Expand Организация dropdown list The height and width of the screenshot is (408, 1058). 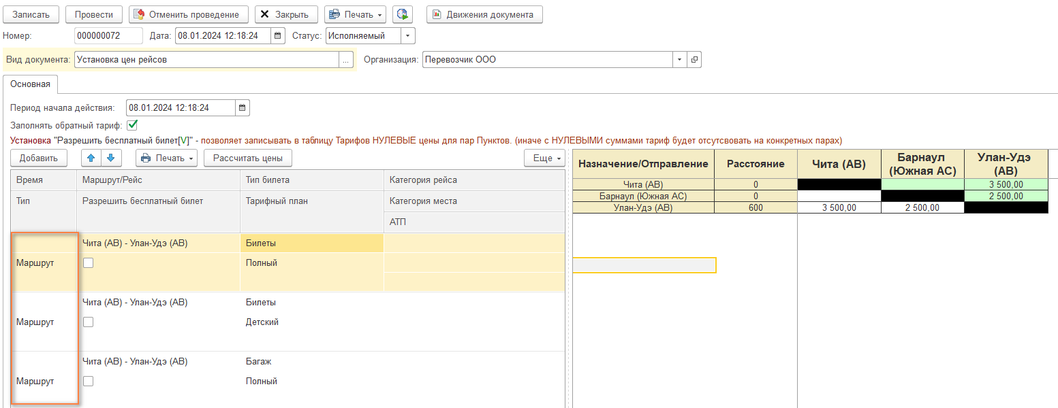[x=679, y=60]
